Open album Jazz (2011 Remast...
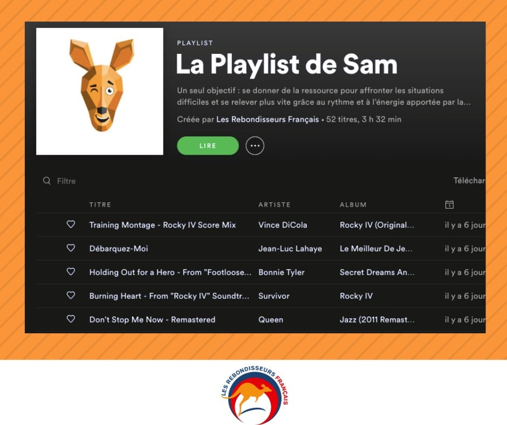Viewport: 507px width, 425px height. point(377,319)
